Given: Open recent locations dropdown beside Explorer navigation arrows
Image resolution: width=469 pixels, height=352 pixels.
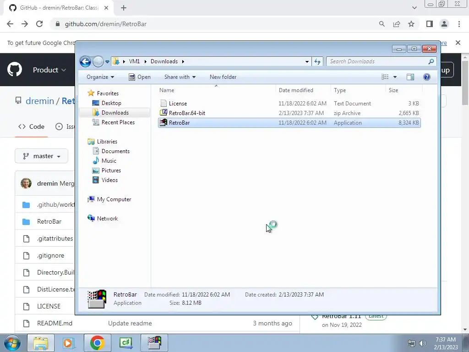Looking at the screenshot, I should pos(107,62).
